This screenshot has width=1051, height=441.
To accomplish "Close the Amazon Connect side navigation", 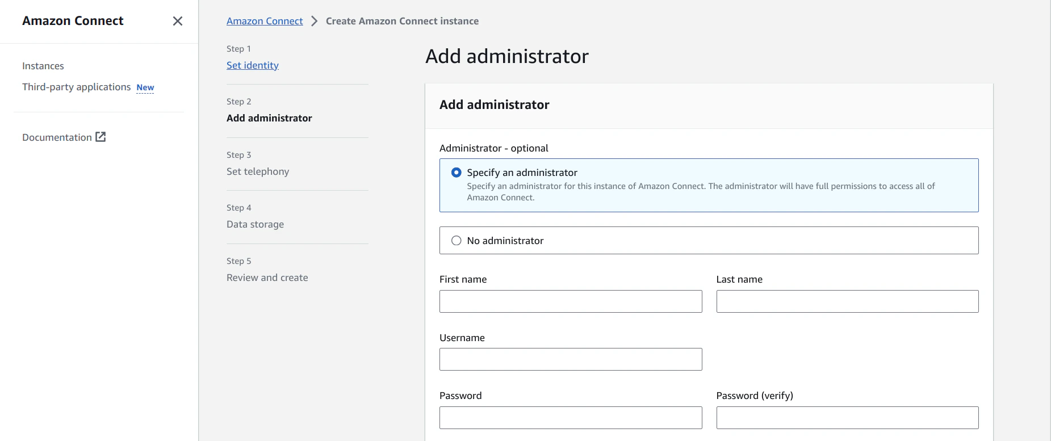I will click(x=178, y=21).
